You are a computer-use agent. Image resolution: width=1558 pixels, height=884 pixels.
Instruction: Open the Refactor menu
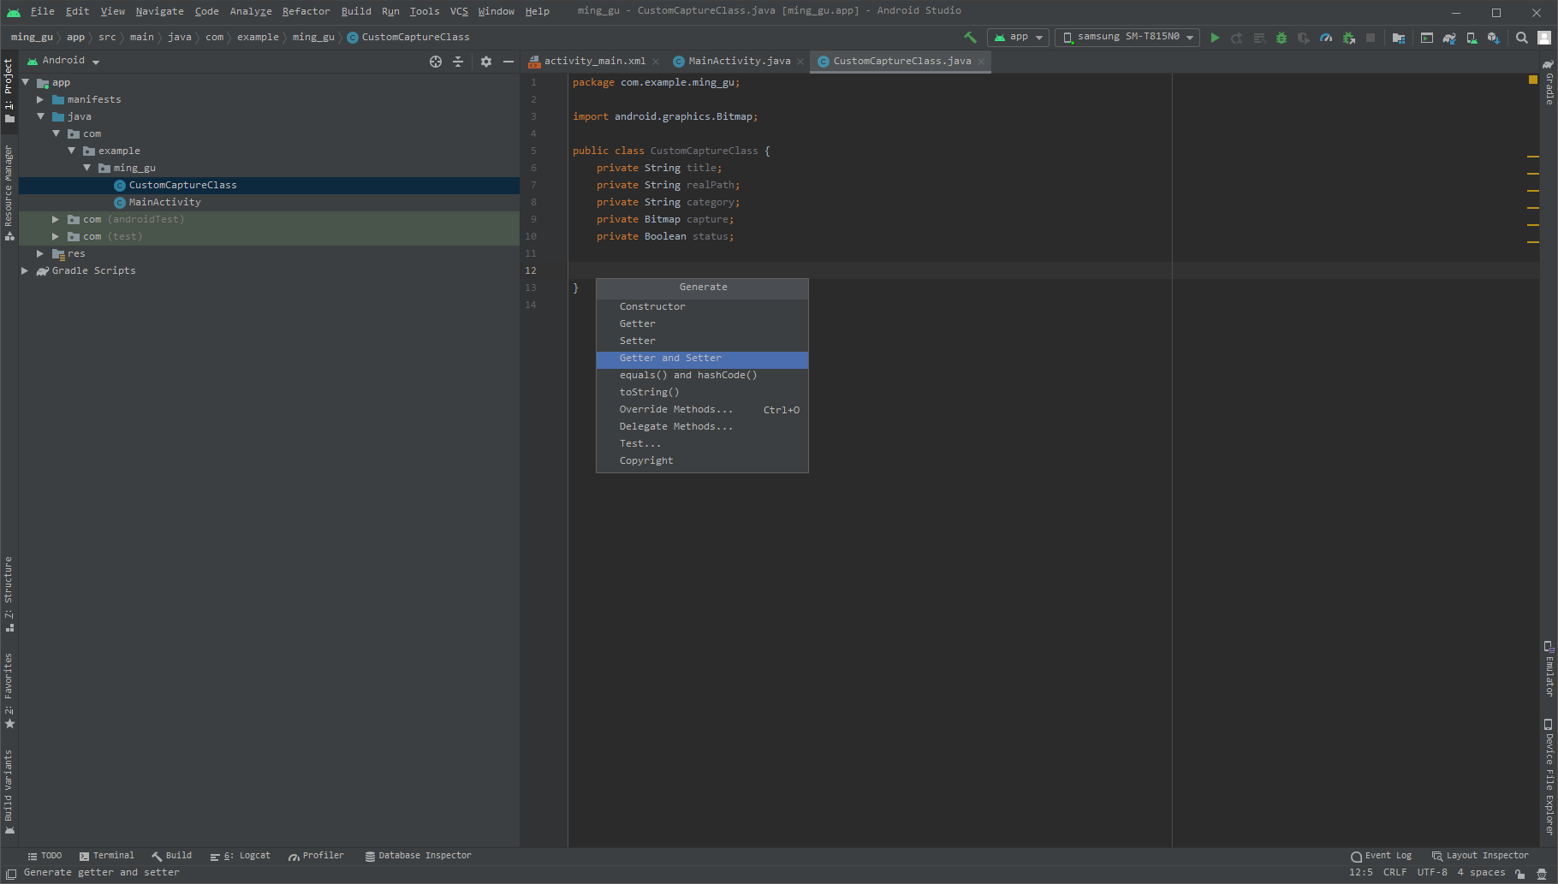pos(306,11)
